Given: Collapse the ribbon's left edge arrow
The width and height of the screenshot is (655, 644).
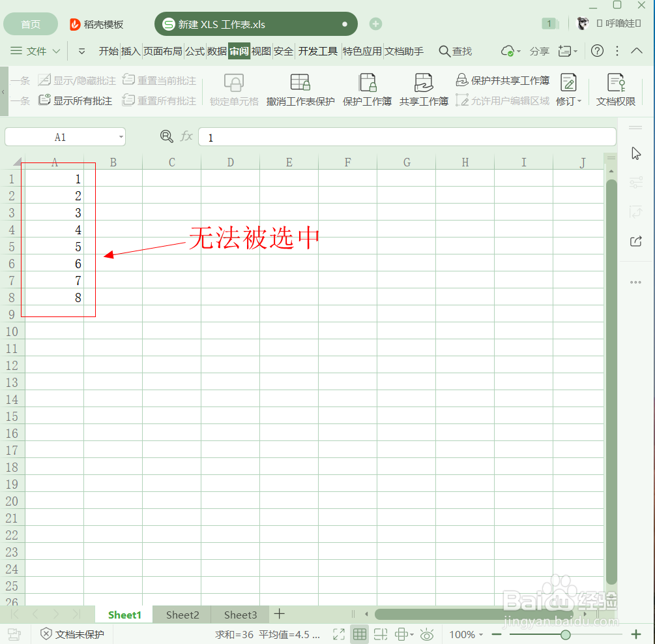Looking at the screenshot, I should click(x=3, y=91).
